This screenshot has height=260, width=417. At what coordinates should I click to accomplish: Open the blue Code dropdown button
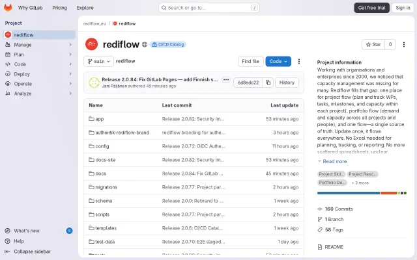point(278,61)
